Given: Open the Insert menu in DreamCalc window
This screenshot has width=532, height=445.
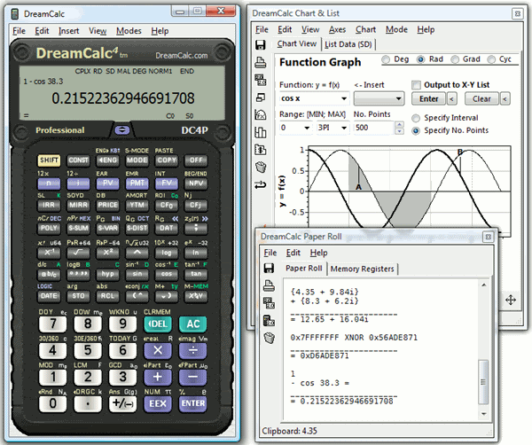Looking at the screenshot, I should pyautogui.click(x=68, y=31).
